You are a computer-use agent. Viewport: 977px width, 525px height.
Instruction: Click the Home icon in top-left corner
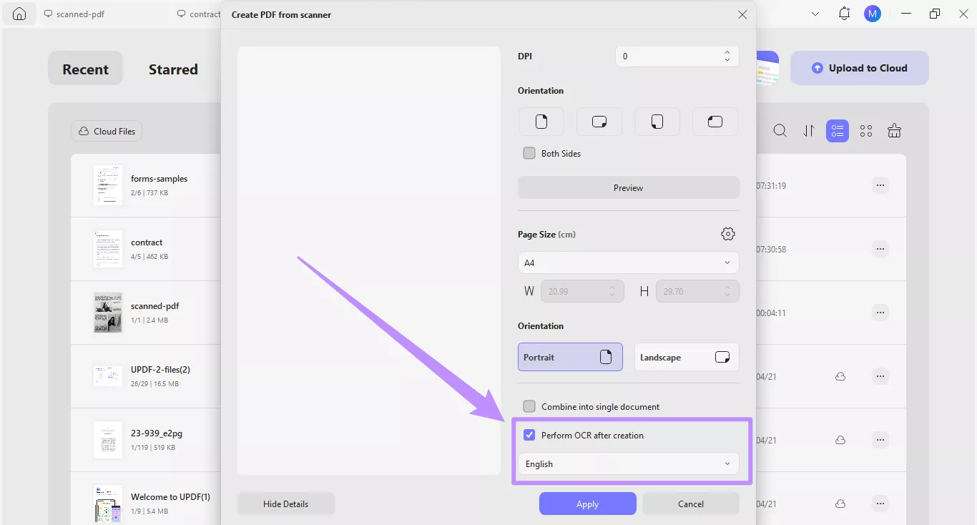point(19,13)
